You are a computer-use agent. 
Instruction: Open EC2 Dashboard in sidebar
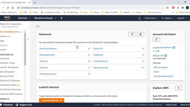tap(9, 32)
